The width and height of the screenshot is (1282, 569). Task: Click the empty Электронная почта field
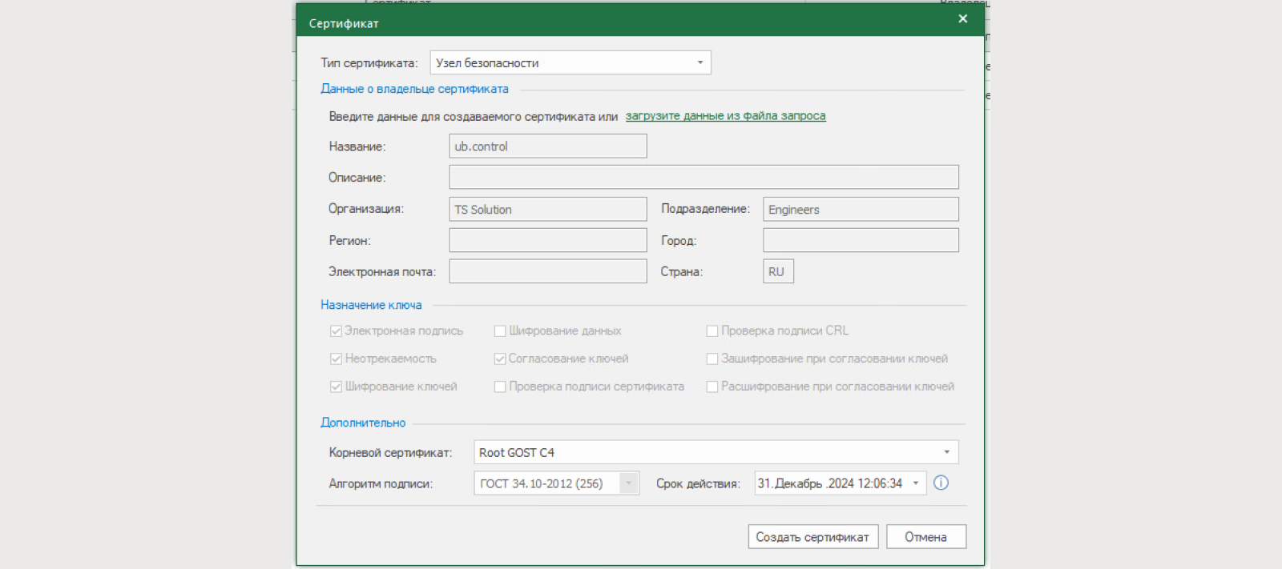coord(548,271)
